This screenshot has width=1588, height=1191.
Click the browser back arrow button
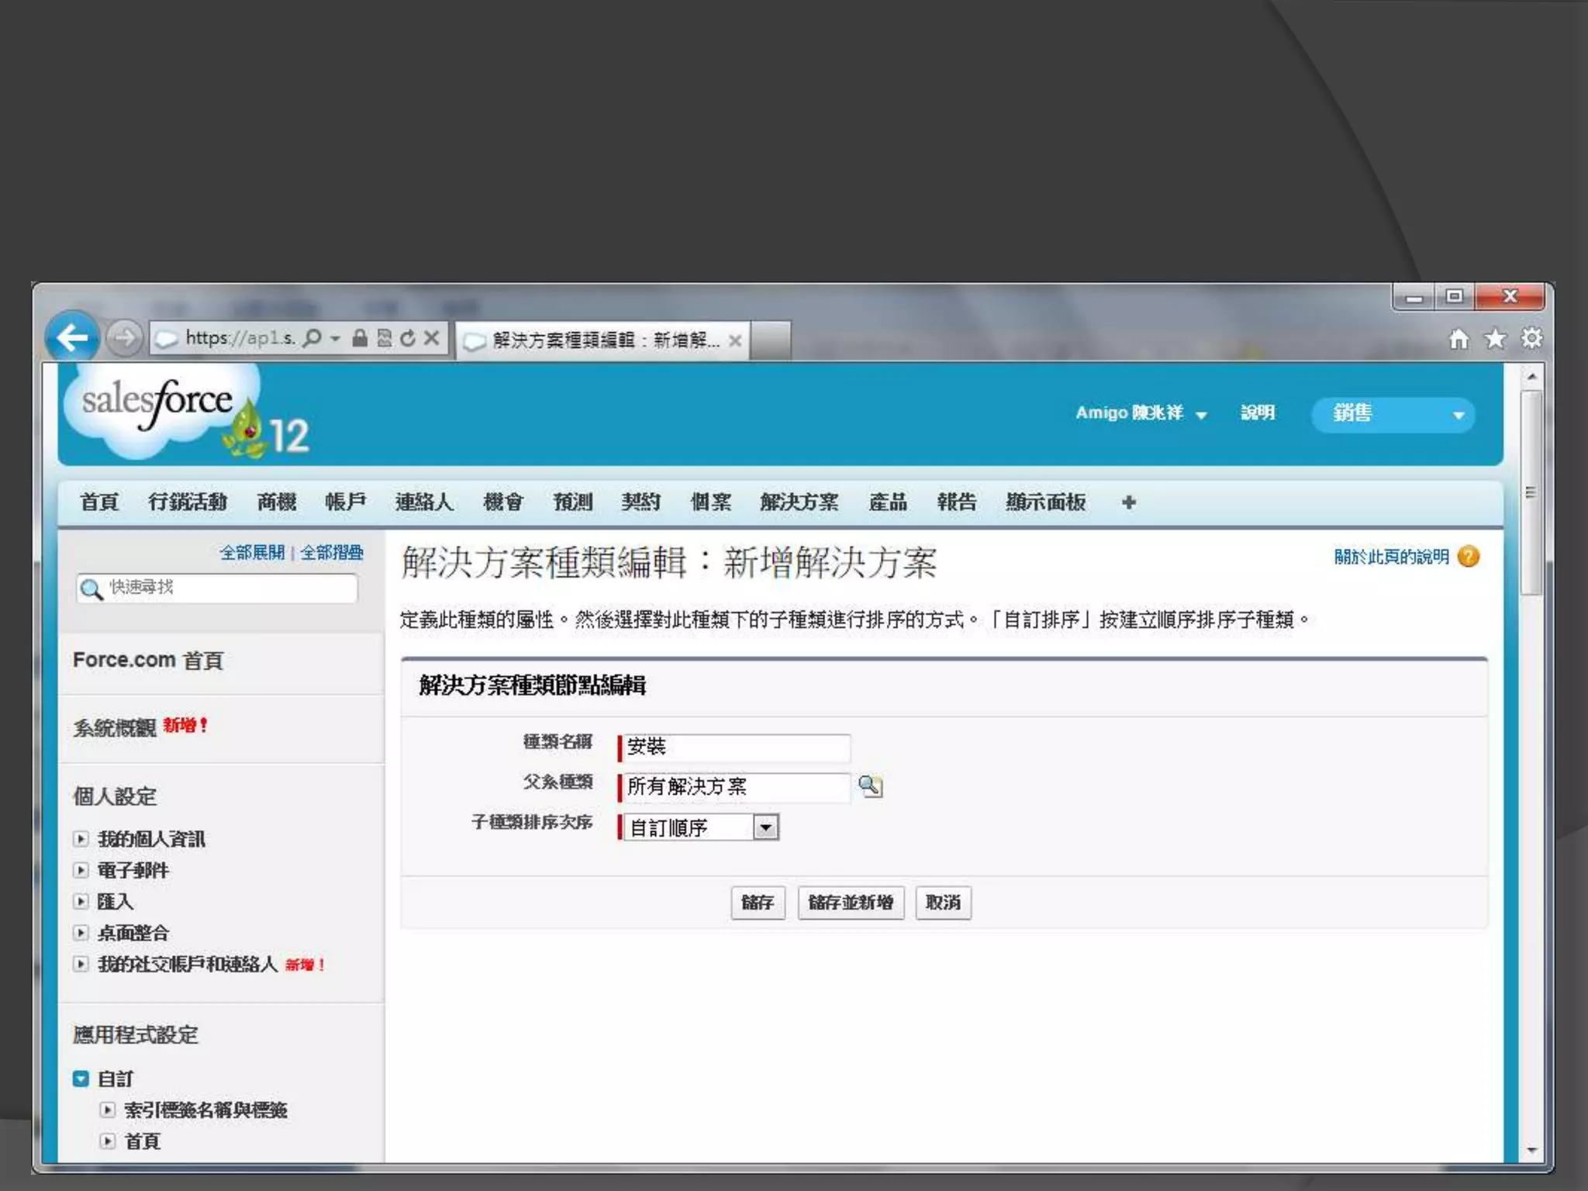pos(72,337)
